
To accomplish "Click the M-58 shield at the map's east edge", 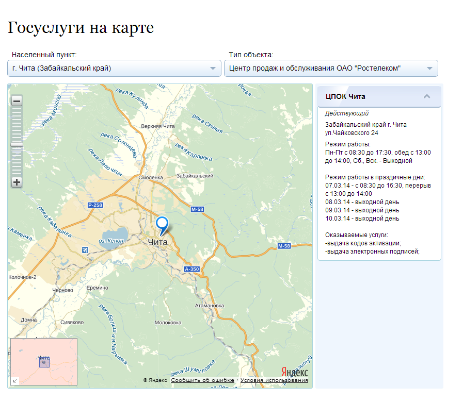I will 284,246.
